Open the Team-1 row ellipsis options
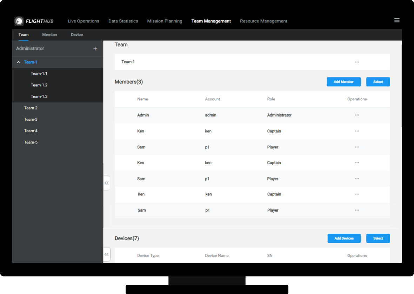The height and width of the screenshot is (294, 414). pyautogui.click(x=357, y=62)
